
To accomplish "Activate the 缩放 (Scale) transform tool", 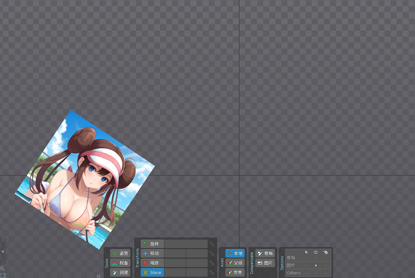I will coord(152,263).
